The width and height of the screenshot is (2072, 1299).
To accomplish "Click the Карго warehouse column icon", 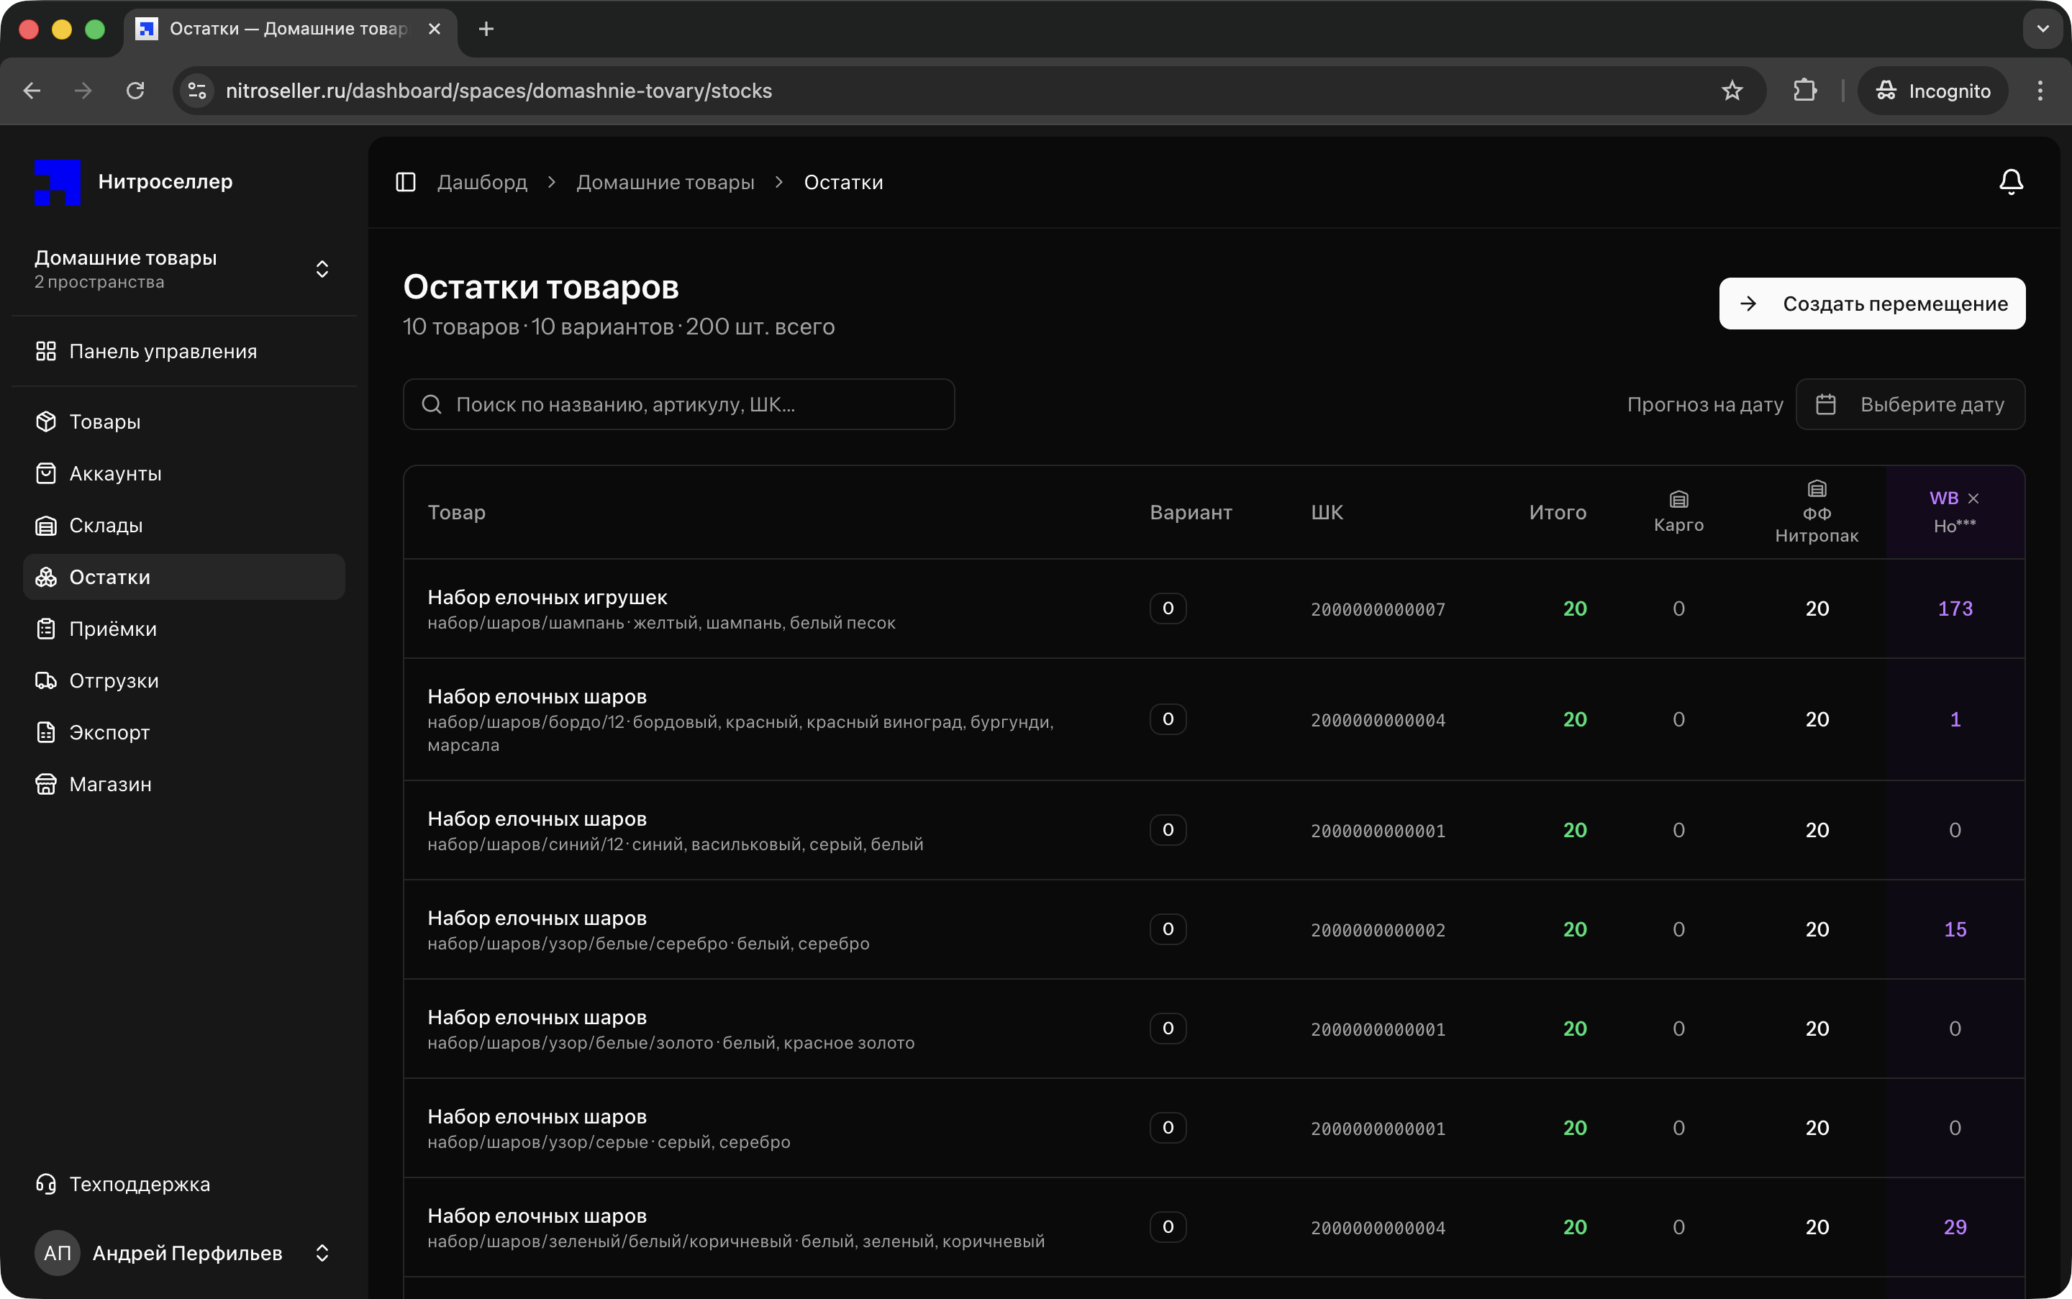I will click(x=1678, y=499).
